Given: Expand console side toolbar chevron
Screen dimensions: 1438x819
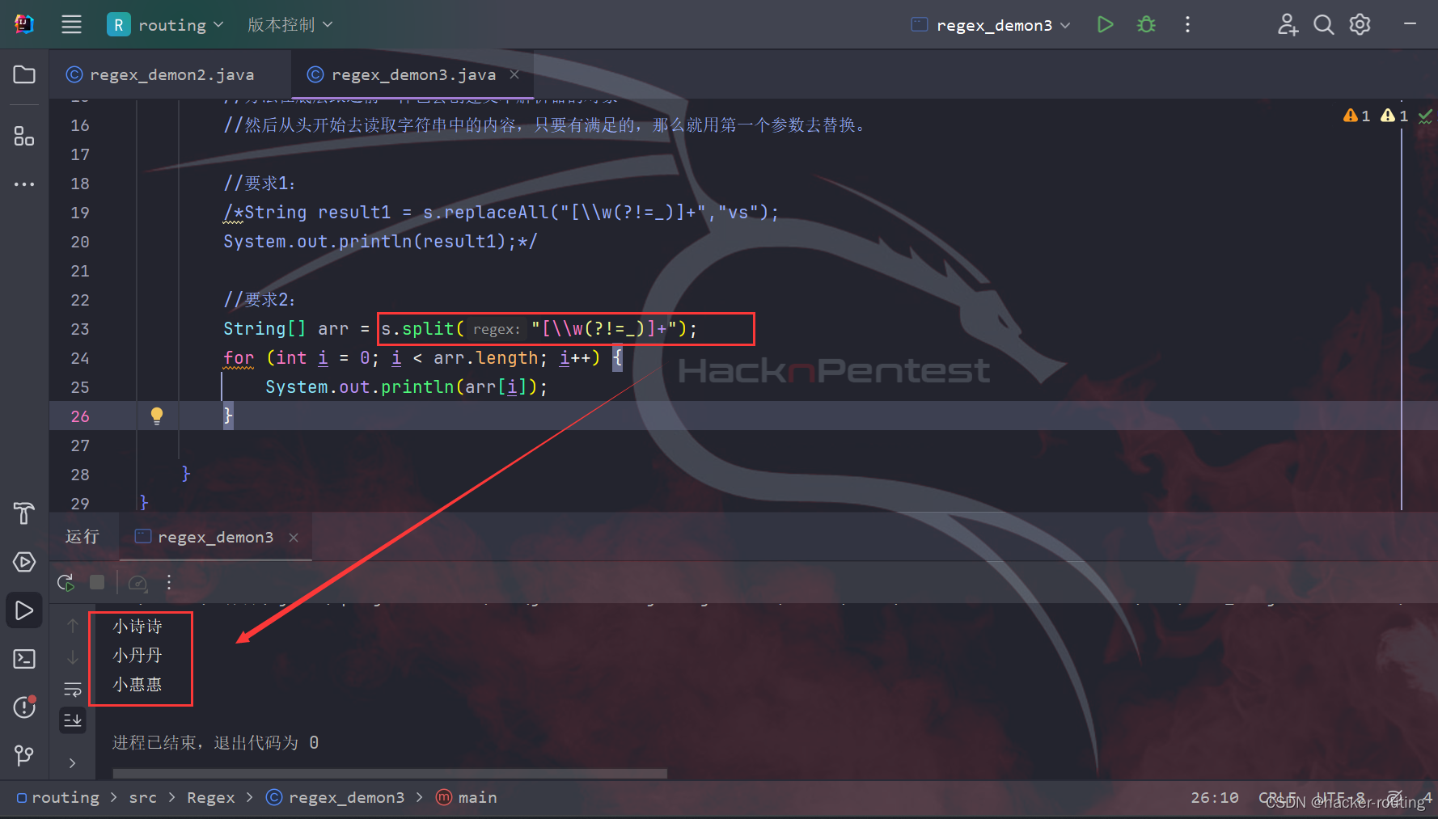Looking at the screenshot, I should coord(73,762).
